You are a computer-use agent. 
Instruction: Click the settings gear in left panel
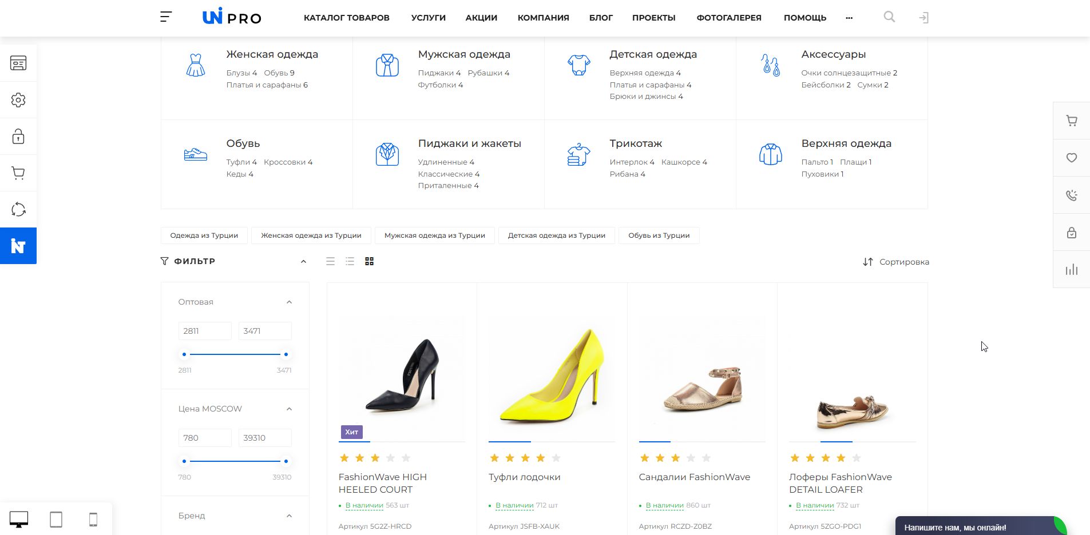coord(18,100)
